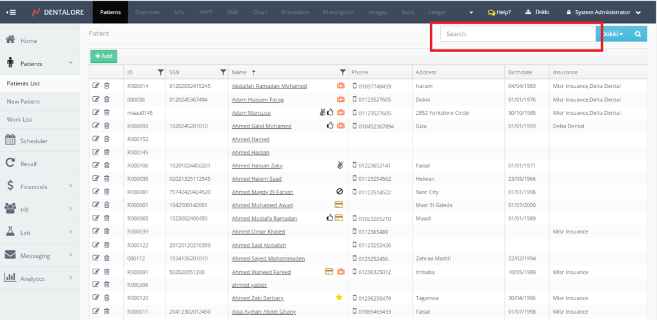Open the Dokki dropdown beside search
The width and height of the screenshot is (657, 320).
[x=613, y=34]
